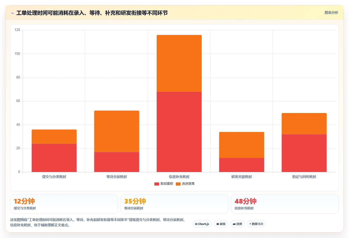This screenshot has width=349, height=238.
Task: Click orange segment of 信息补充耗时 bar
Action: (x=179, y=63)
